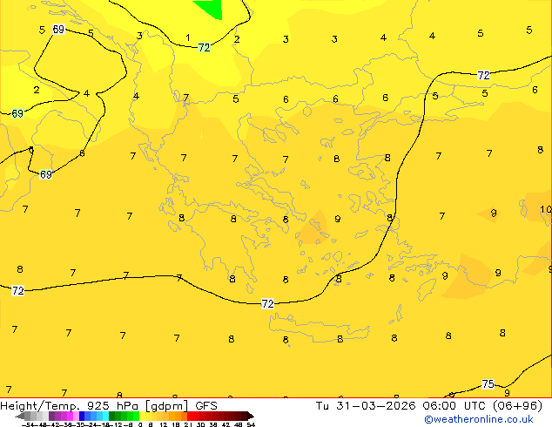Click the -12 legend scale value
Screen dimensions: 552x427
[118, 424]
